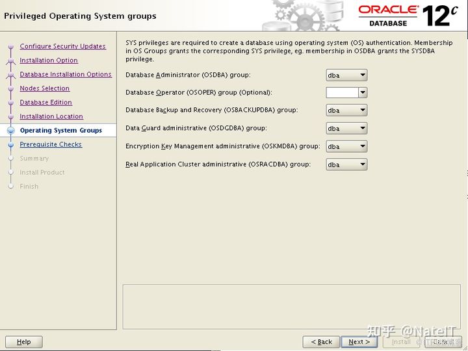Click the Database Operator (OSOPER) group label
The height and width of the screenshot is (351, 468).
click(199, 92)
